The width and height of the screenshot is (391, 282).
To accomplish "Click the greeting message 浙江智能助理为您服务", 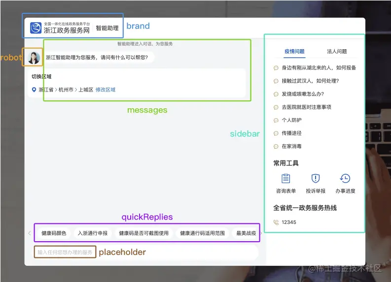I will pos(97,58).
